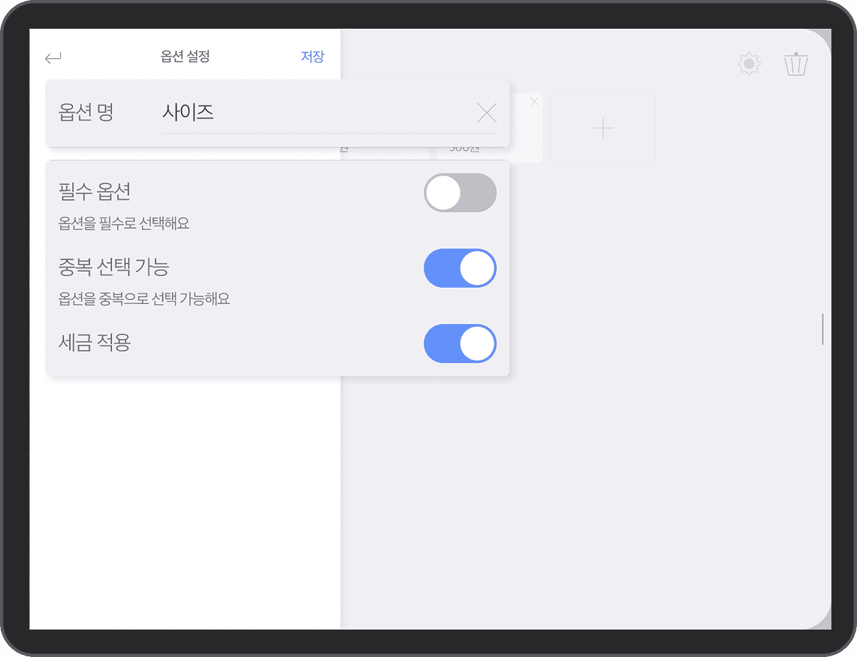Viewport: 857px width, 657px height.
Task: Click the knob of the 필수 옵션 switch
Action: [443, 192]
